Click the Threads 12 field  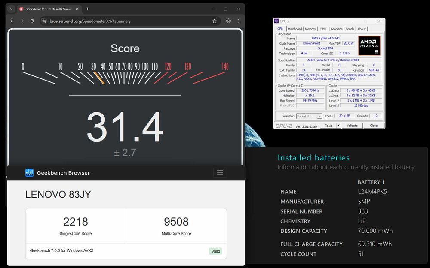pyautogui.click(x=375, y=116)
